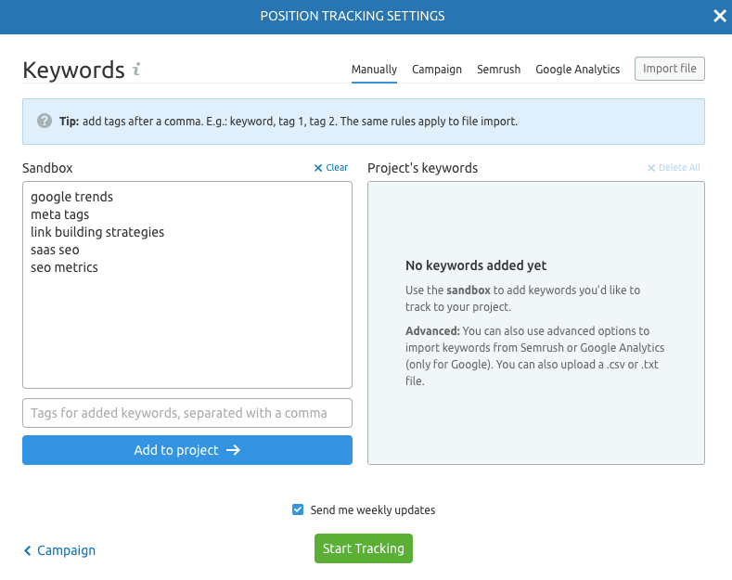Open the Google Analytics tab
This screenshot has height=580, width=732.
[577, 70]
